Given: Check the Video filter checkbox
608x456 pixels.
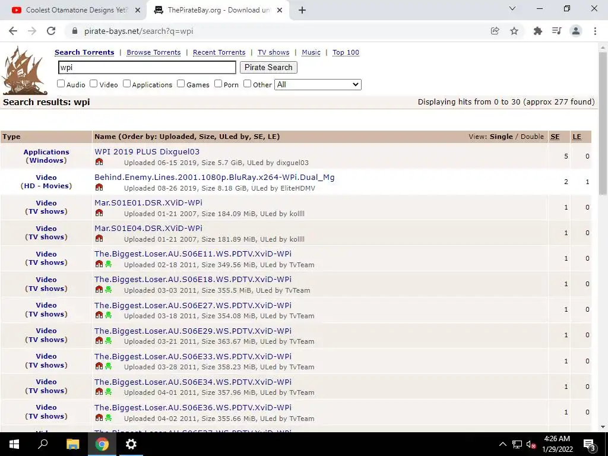Looking at the screenshot, I should (x=93, y=84).
